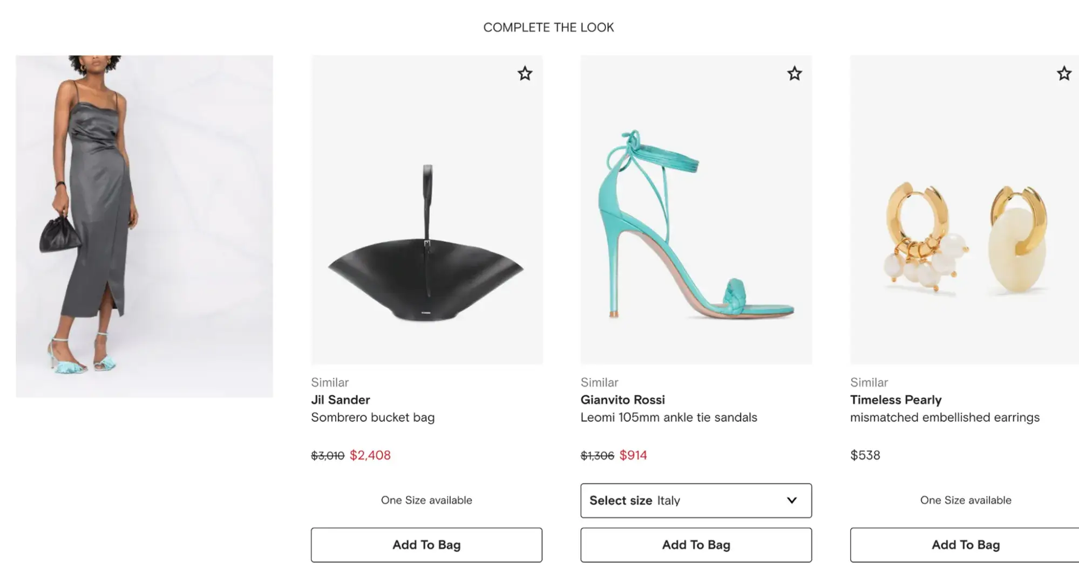This screenshot has height=571, width=1079.
Task: Click mismatched embellished earrings title
Action: (944, 417)
